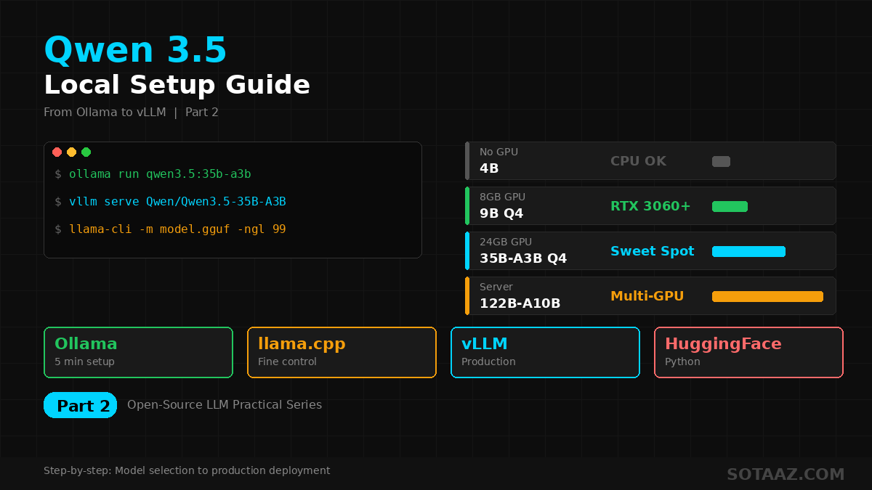Click the red close dot in terminal
This screenshot has width=872, height=490.
57,152
